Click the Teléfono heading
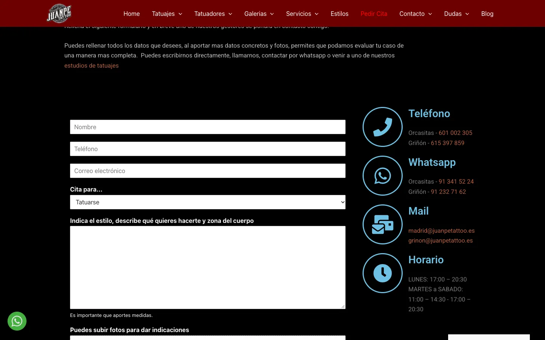Screen dimensions: 545x340 [429, 114]
